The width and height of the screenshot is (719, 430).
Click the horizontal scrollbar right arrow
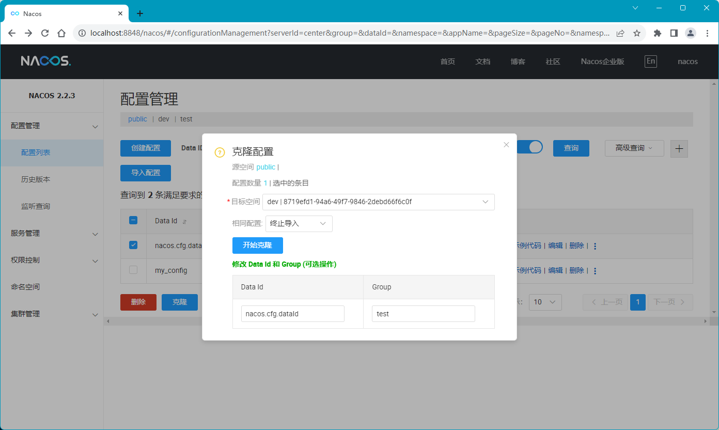coord(706,321)
